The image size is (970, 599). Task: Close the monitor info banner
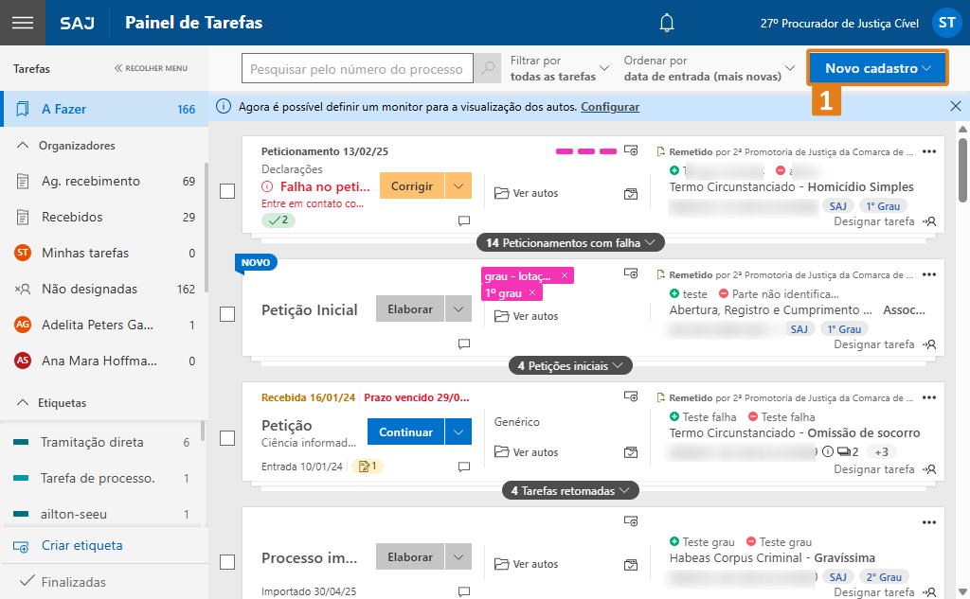955,107
